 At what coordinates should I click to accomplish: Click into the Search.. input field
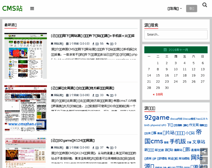click(x=176, y=34)
